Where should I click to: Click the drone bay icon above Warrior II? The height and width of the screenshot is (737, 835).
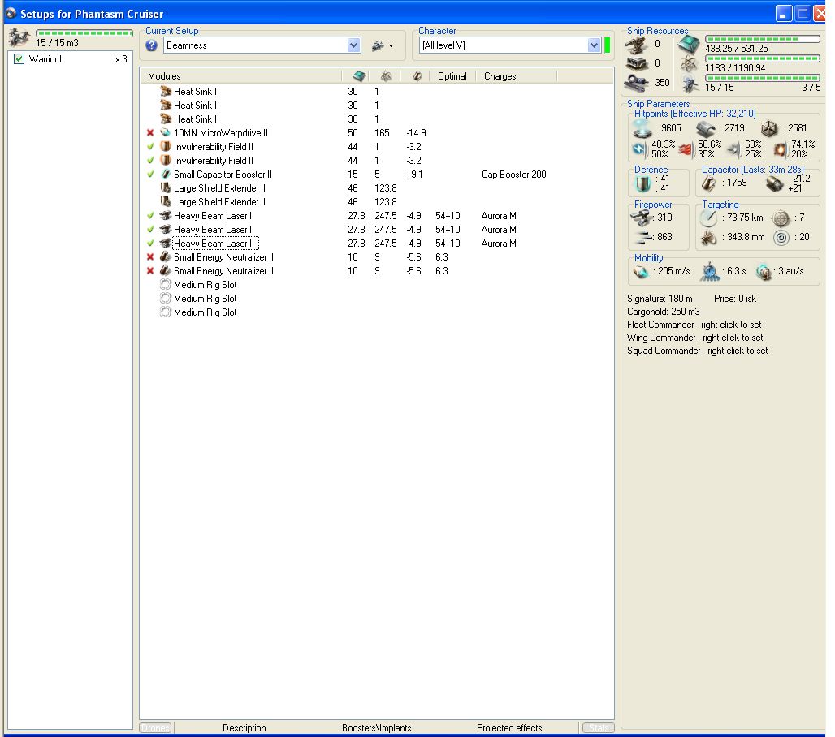19,38
